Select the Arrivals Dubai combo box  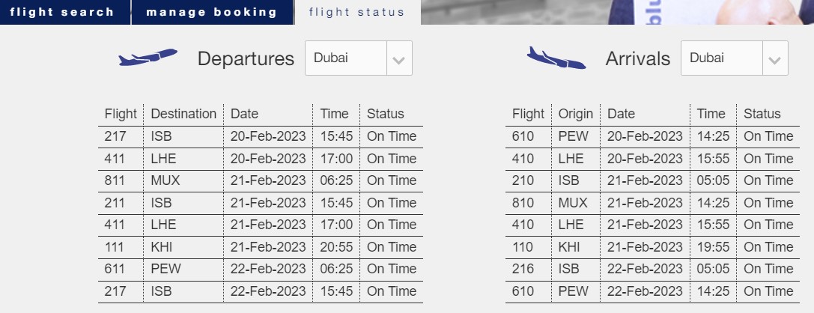(x=735, y=58)
